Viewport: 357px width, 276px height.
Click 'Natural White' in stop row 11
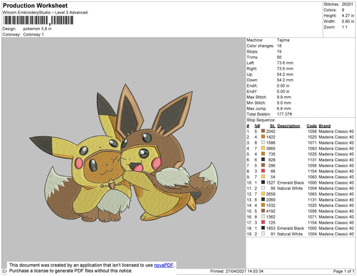click(x=290, y=188)
